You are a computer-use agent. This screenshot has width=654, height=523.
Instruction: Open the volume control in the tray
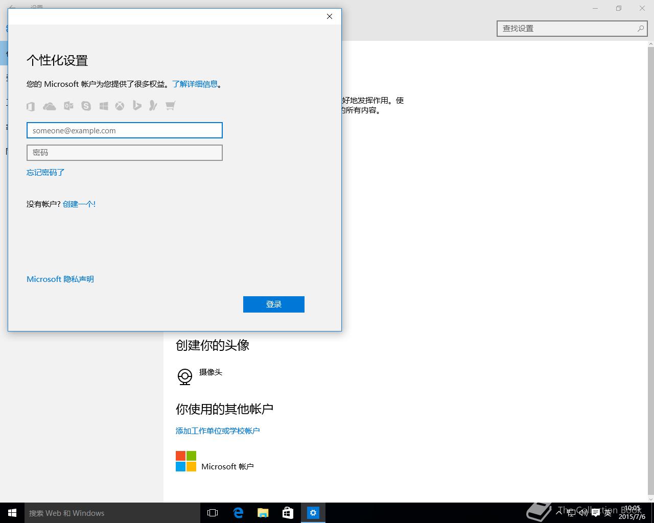(x=583, y=513)
